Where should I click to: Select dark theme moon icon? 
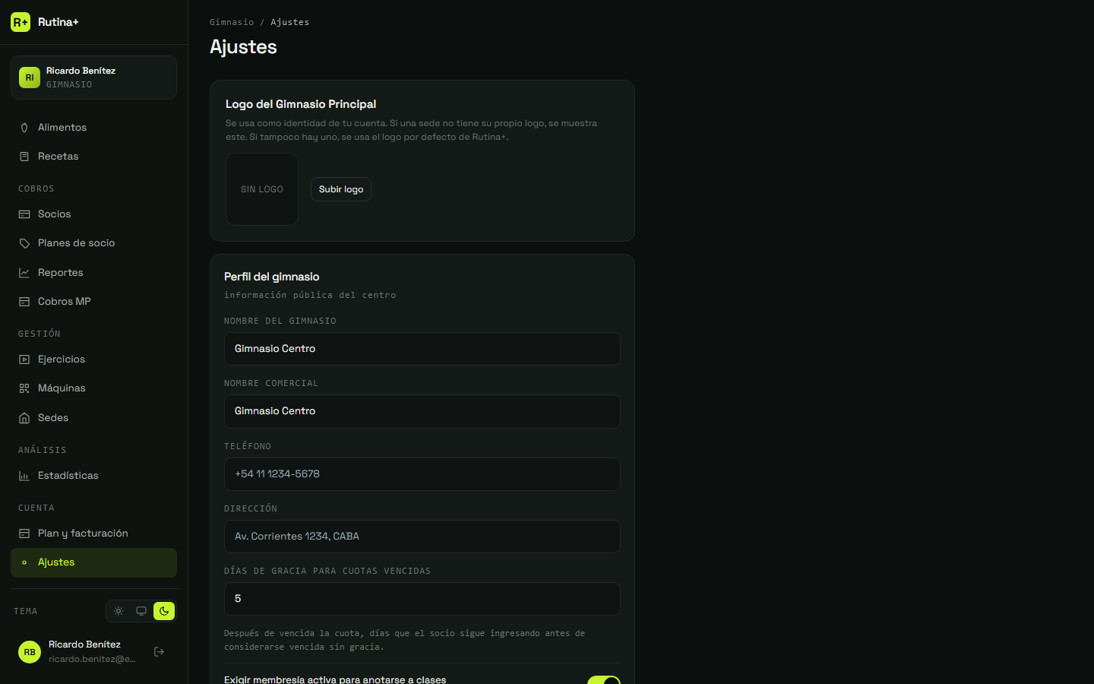[x=164, y=611]
